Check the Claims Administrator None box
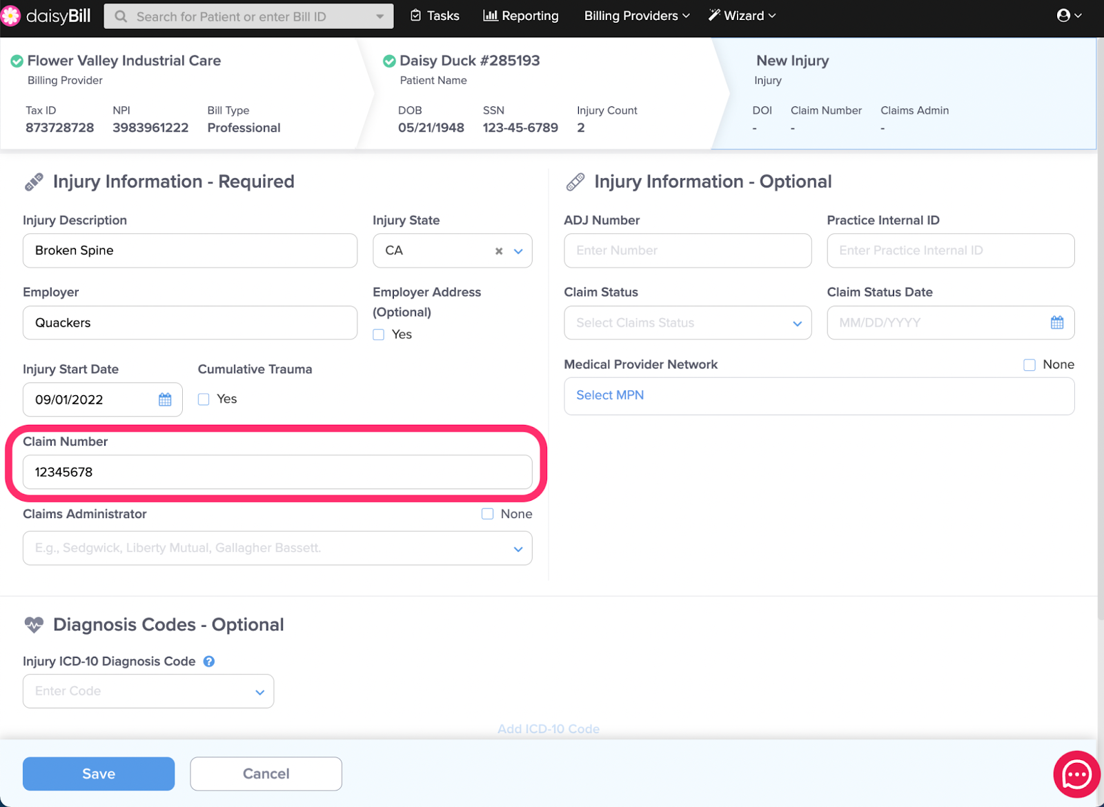Viewport: 1104px width, 807px height. (487, 514)
